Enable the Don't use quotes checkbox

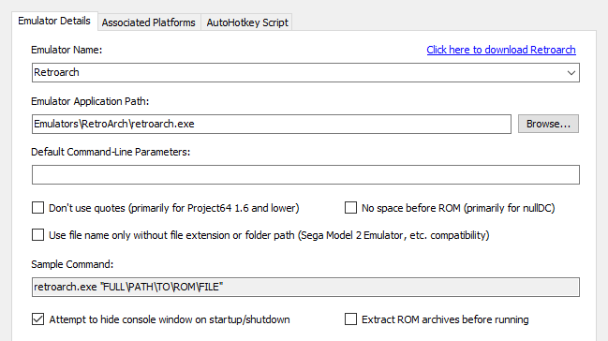click(38, 208)
